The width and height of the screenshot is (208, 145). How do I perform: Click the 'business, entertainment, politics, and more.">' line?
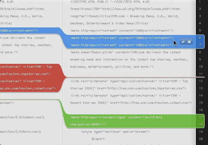112,67
